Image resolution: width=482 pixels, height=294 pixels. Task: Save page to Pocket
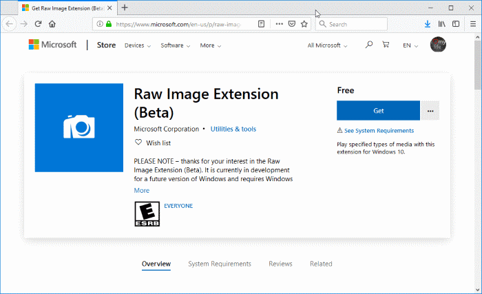(292, 24)
